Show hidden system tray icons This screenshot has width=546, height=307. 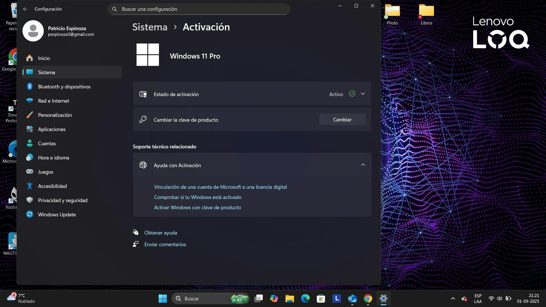pos(453,298)
